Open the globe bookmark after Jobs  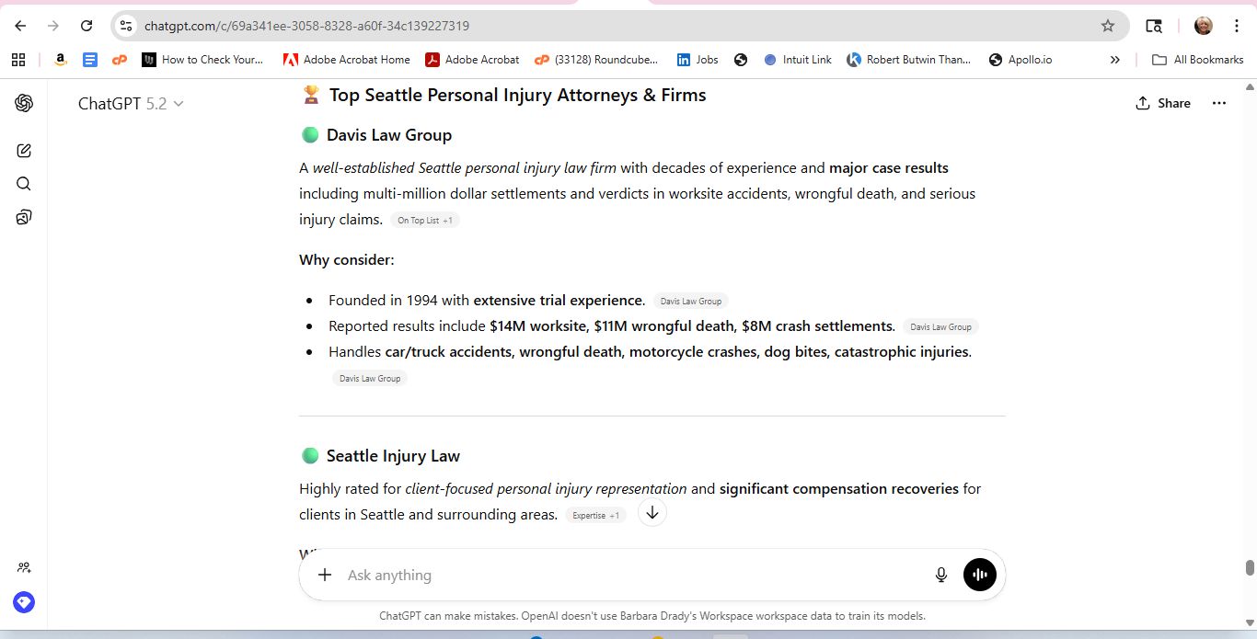pos(741,60)
